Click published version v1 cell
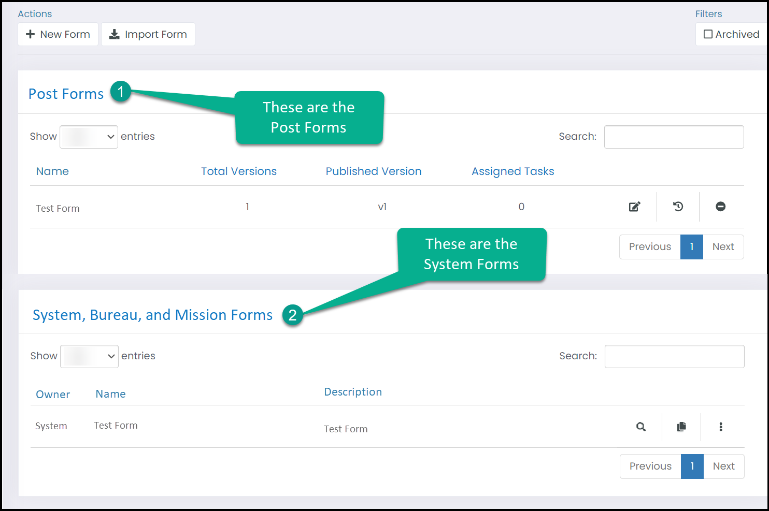This screenshot has height=511, width=769. 382,207
